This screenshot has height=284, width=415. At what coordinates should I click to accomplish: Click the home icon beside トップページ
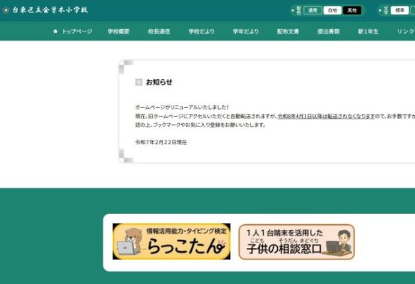(55, 31)
